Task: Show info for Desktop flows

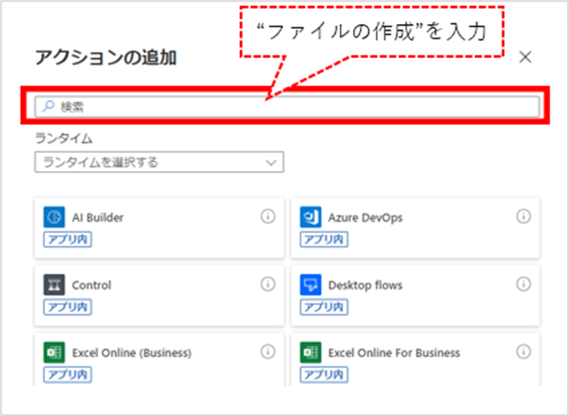Action: (524, 284)
